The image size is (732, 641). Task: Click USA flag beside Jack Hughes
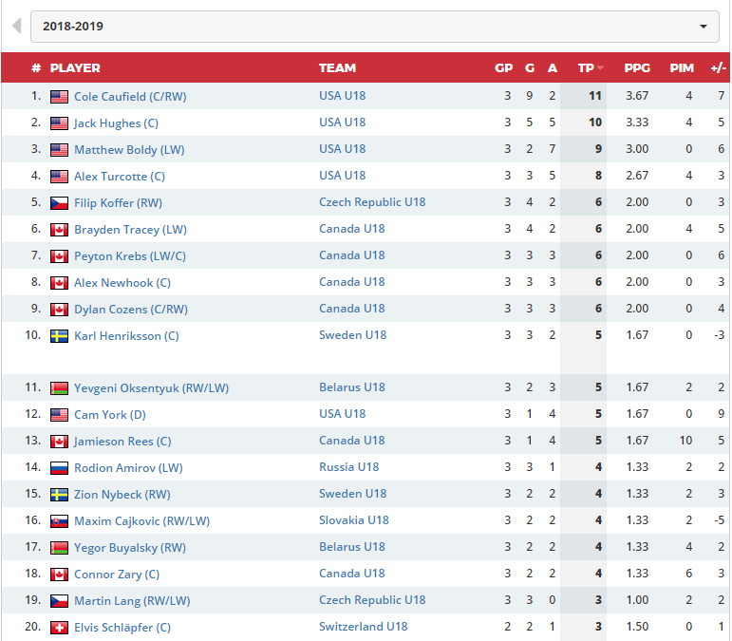click(59, 123)
